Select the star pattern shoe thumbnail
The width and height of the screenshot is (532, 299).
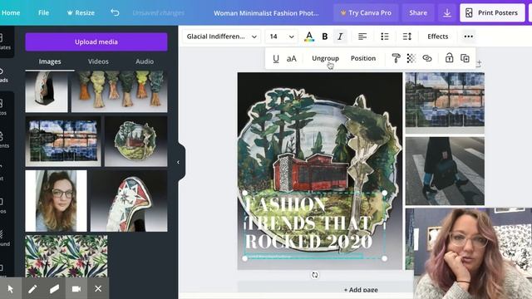[129, 201]
